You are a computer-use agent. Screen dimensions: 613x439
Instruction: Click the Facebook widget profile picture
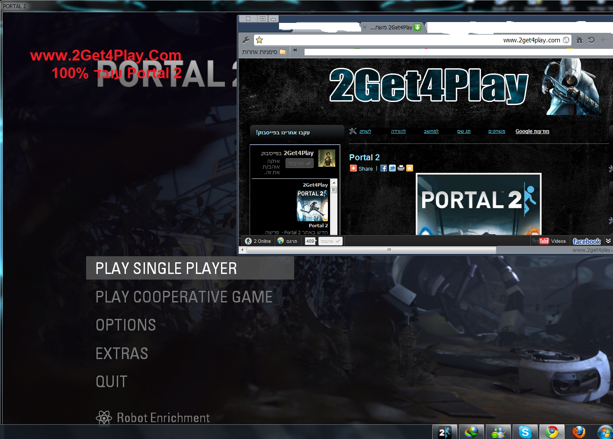327,158
